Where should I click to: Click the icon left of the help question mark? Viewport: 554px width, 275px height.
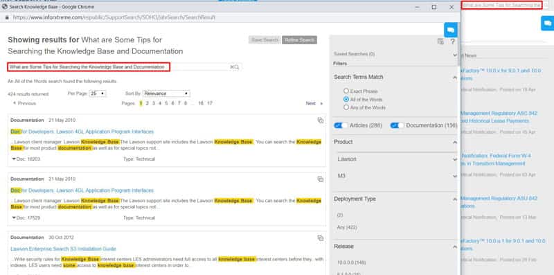pos(440,42)
